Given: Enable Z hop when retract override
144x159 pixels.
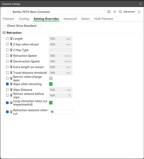Looking at the screenshot, I should tap(7, 44).
